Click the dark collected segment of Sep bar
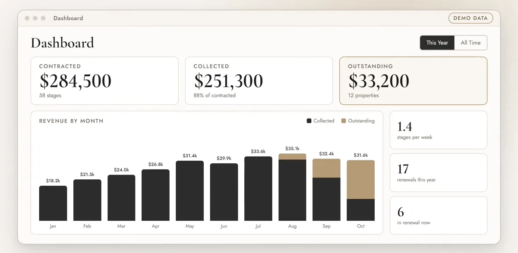 pos(326,199)
